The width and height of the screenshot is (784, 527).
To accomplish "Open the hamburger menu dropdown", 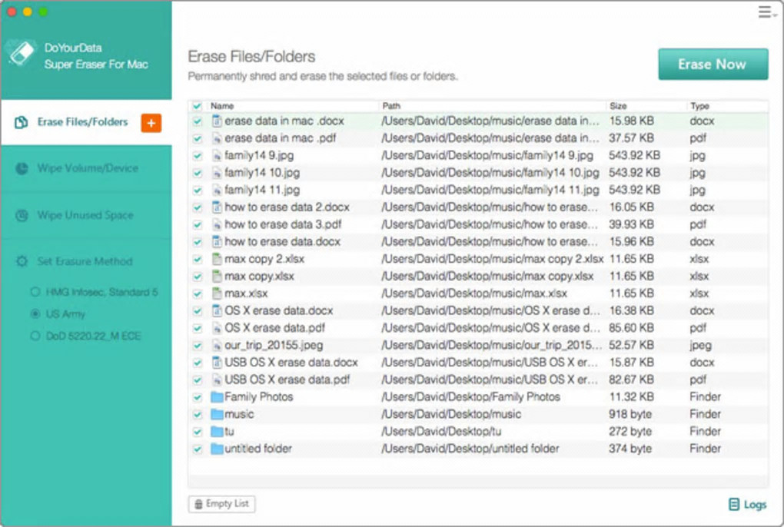I will coord(766,12).
